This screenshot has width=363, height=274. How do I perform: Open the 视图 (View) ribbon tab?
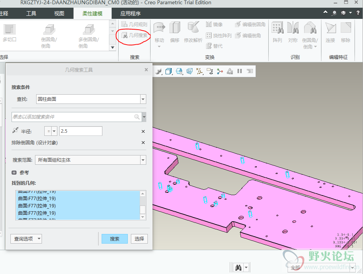(59, 13)
